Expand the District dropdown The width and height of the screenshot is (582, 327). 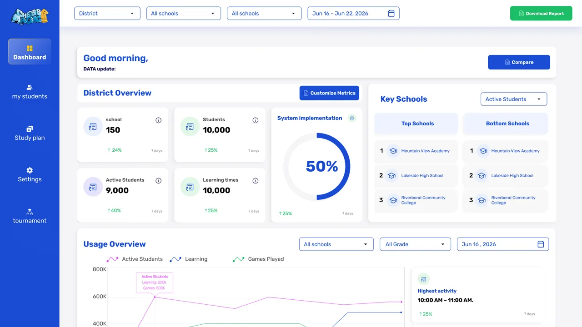pos(107,14)
